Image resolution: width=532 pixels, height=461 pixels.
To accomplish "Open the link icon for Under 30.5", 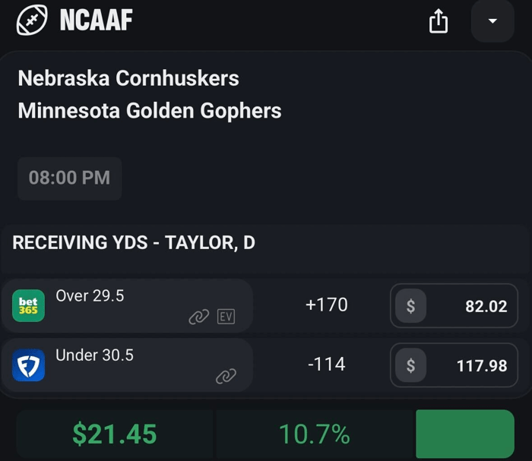I will 226,376.
